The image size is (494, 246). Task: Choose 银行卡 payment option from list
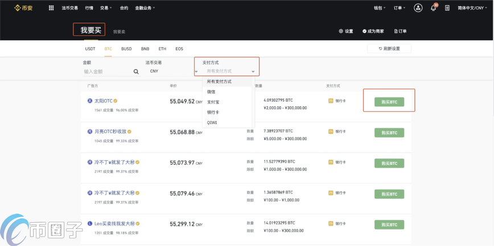pos(227,112)
